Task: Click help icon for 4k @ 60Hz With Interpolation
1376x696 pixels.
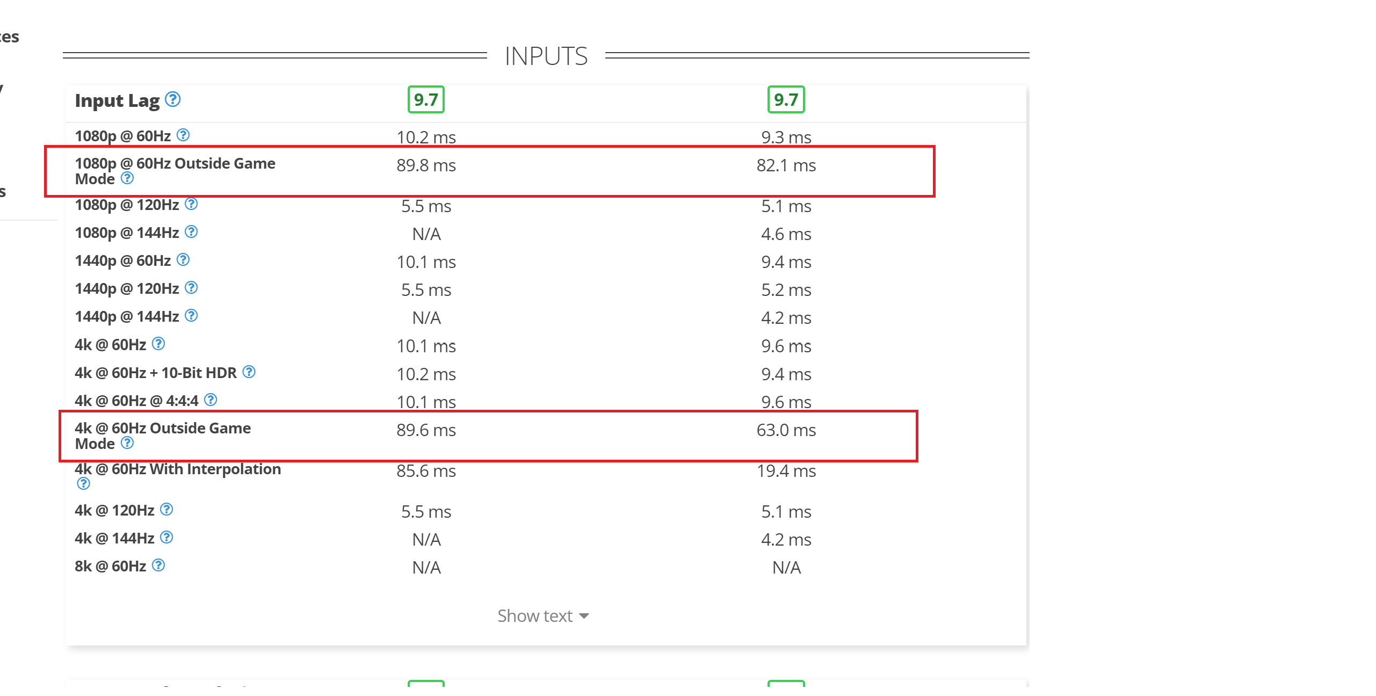Action: click(x=83, y=483)
